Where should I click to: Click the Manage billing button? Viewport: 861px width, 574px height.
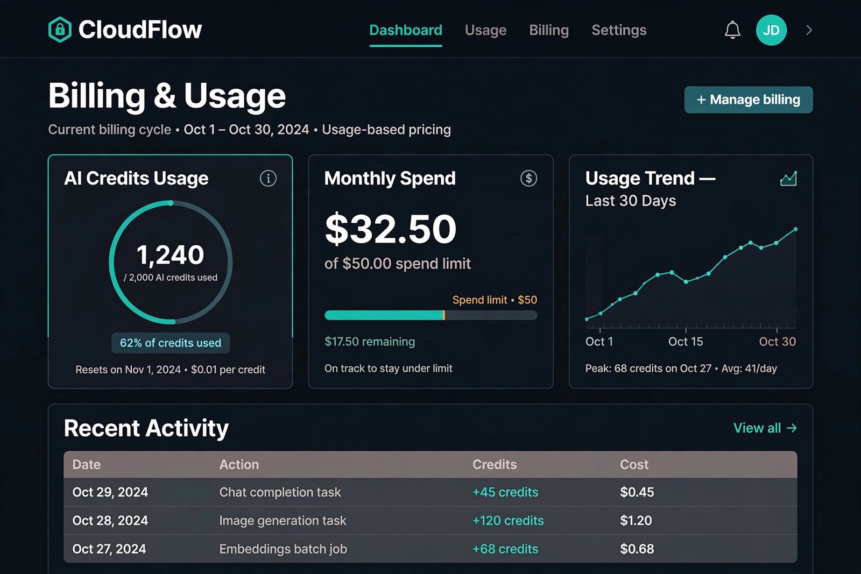749,100
